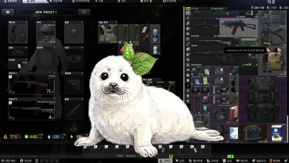The image size is (289, 163).
Task: Click the outfit preset icon button
Action: point(8,12)
